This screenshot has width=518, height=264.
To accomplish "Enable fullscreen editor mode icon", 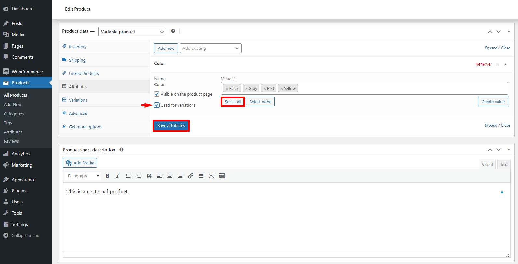I will tap(211, 176).
